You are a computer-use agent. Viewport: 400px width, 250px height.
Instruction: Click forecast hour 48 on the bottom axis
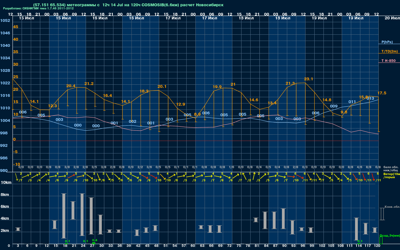157,246
